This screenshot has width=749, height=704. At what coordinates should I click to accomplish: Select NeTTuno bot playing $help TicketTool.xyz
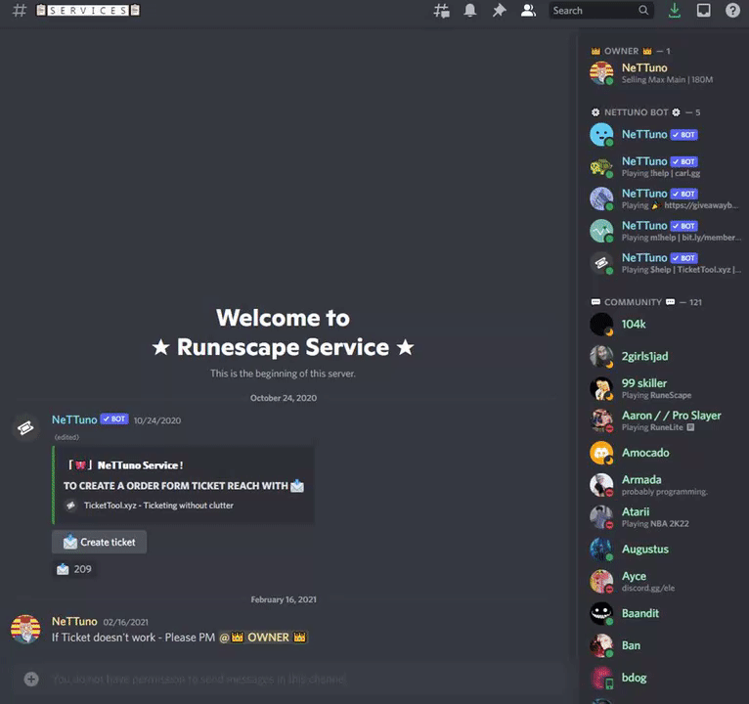click(x=665, y=263)
